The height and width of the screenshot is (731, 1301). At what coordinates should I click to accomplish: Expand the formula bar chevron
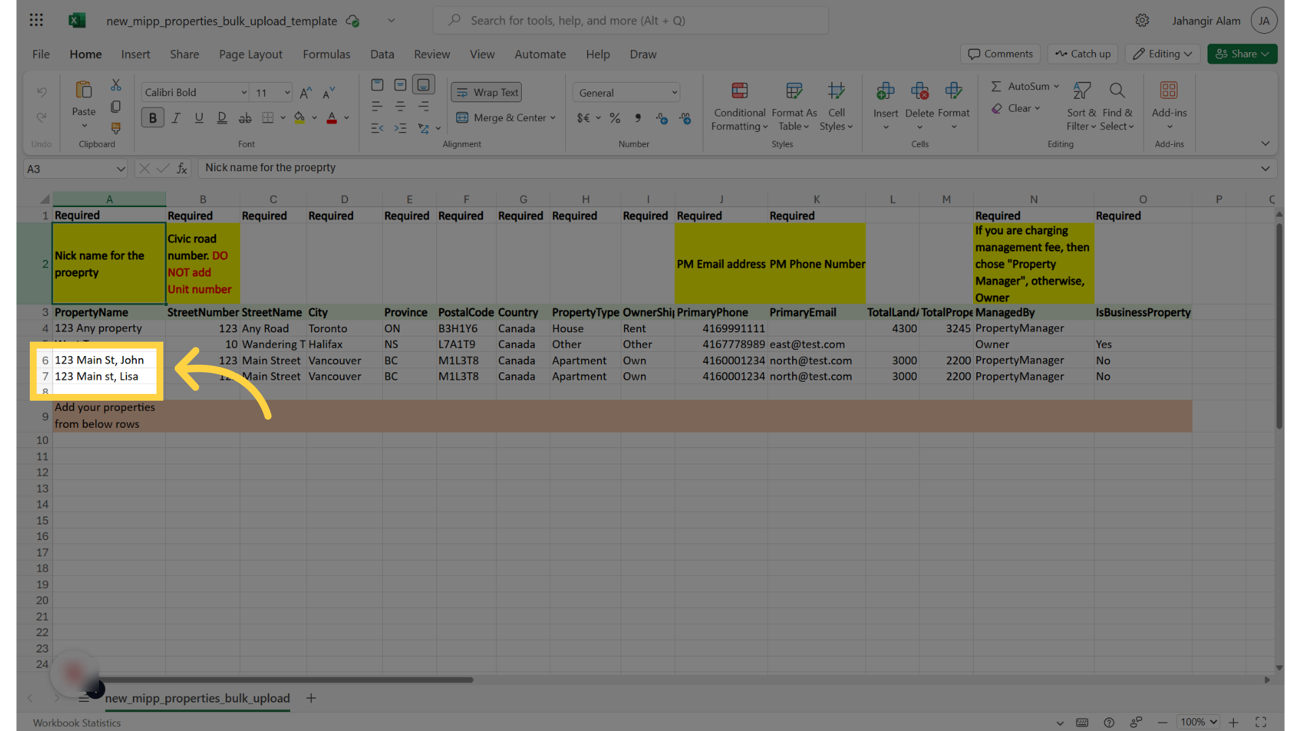click(x=1265, y=169)
